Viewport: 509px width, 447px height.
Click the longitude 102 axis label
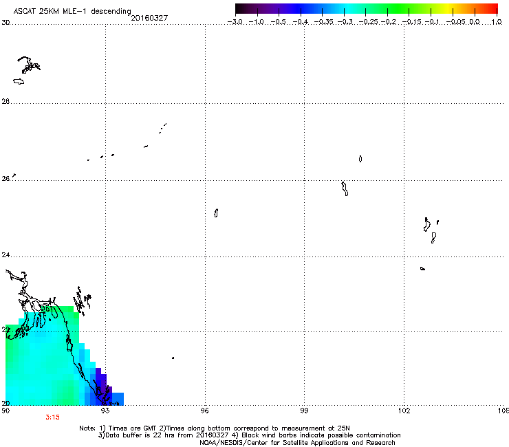tap(404, 411)
